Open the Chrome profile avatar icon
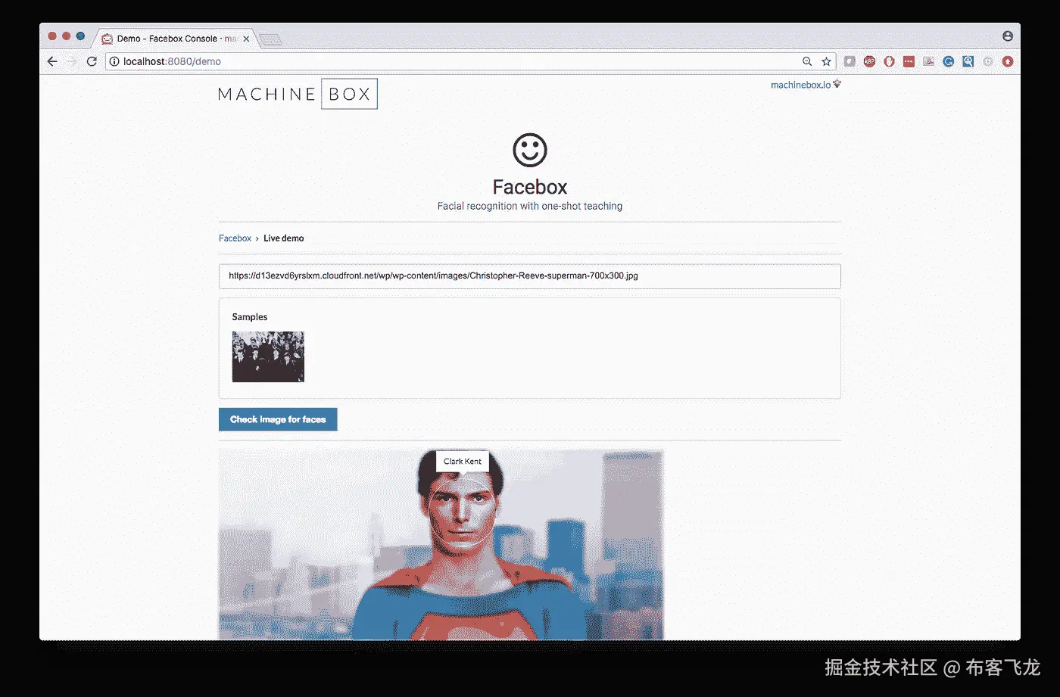 tap(1007, 36)
